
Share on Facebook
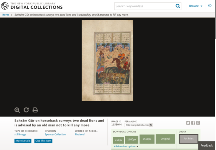click(193, 123)
